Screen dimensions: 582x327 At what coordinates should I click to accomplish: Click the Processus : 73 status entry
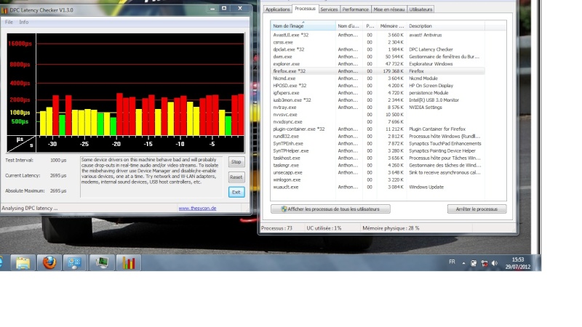tap(277, 228)
